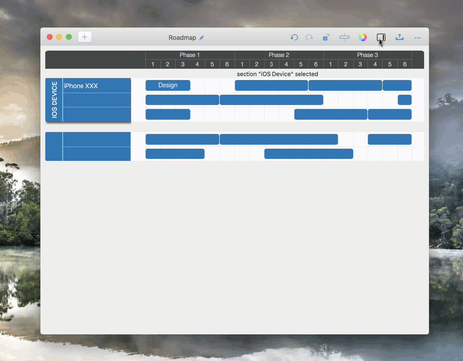Select the iPhone XXX row label
Screen dimensions: 463x361
pos(96,86)
